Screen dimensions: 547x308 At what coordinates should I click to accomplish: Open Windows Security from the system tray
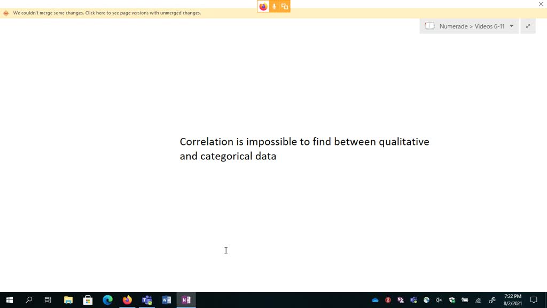pyautogui.click(x=451, y=300)
